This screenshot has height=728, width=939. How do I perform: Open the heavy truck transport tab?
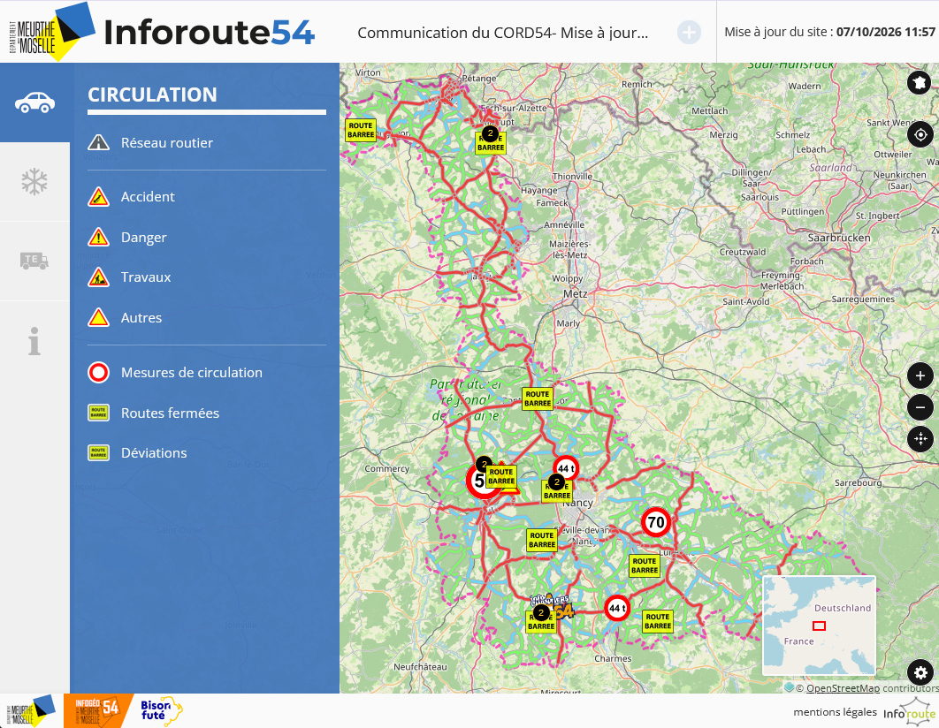point(34,261)
